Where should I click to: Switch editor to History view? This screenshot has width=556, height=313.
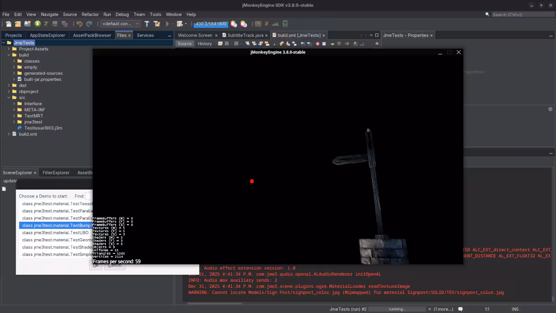click(x=205, y=43)
